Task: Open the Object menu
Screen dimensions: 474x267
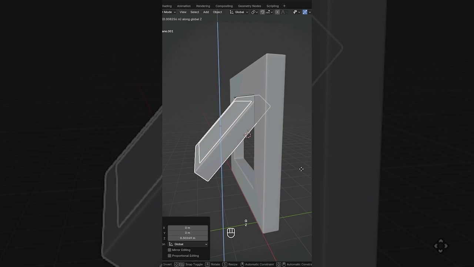Action: [x=217, y=12]
